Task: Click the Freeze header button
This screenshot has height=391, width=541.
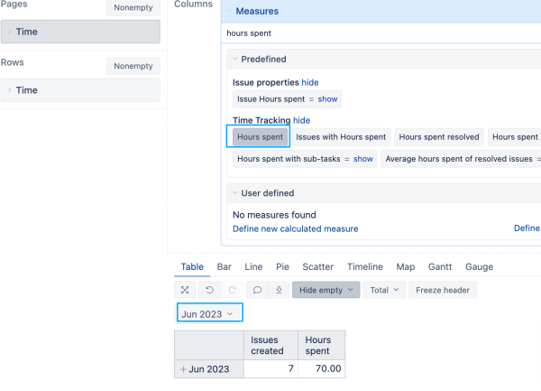Action: (443, 290)
